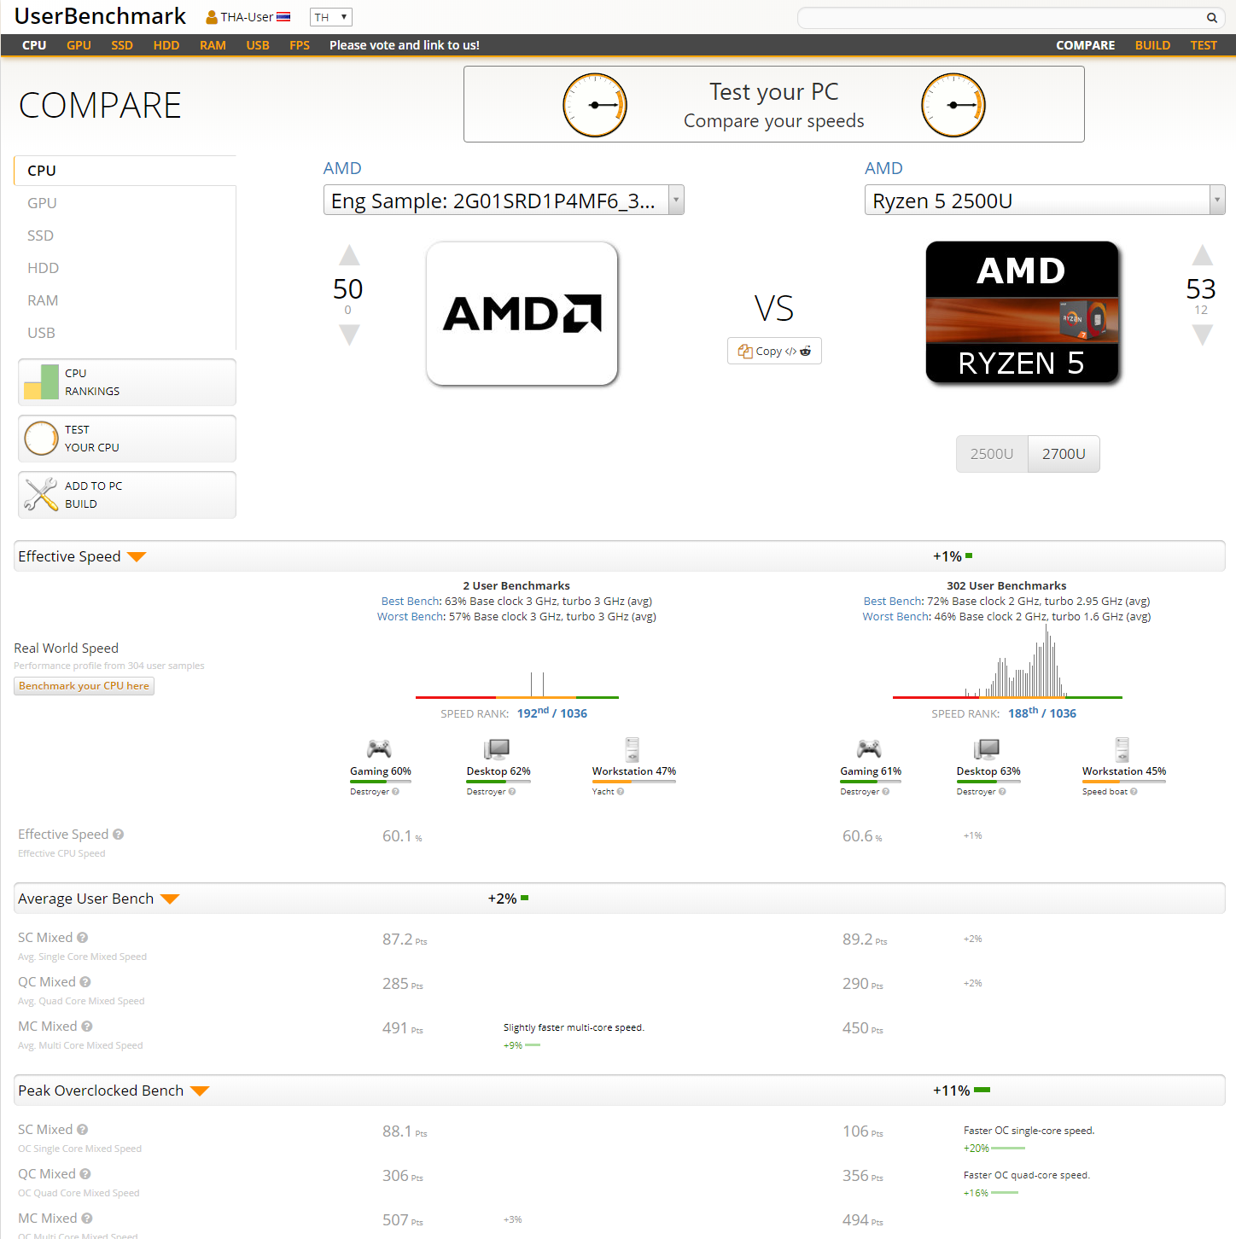Click the UserBenchmark site logo

click(100, 16)
